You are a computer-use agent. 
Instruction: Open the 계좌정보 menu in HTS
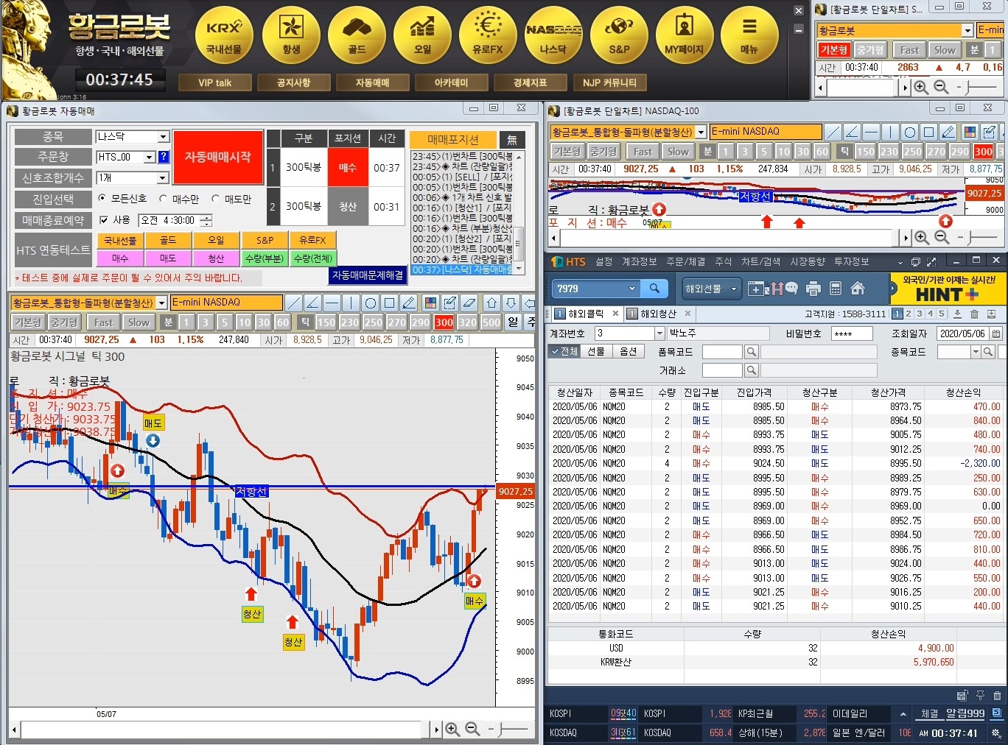pos(639,261)
